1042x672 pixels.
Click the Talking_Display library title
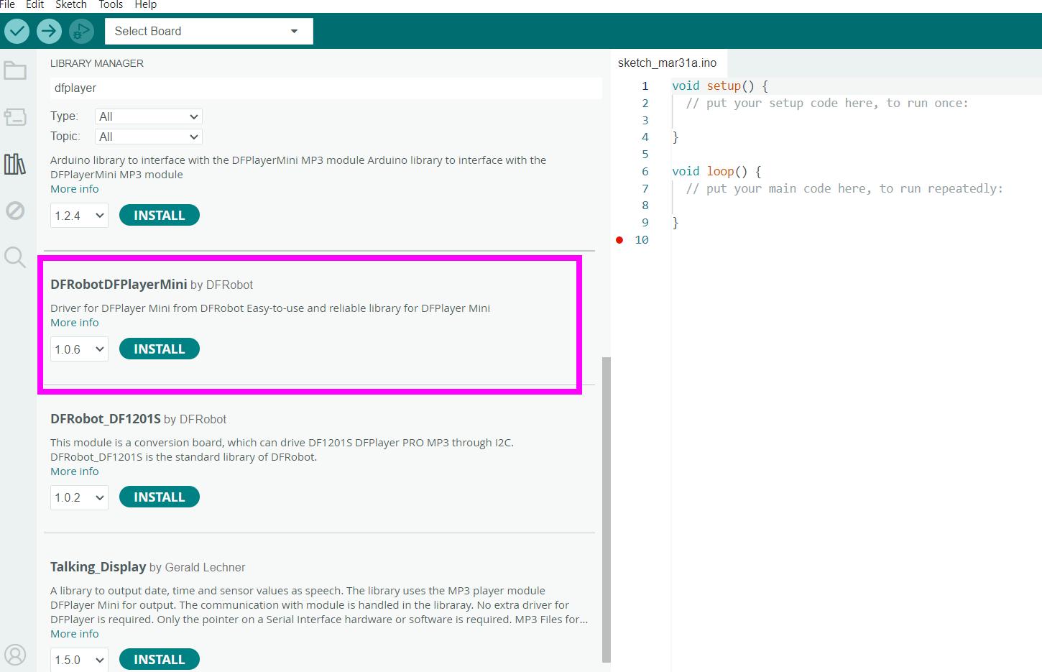pyautogui.click(x=98, y=567)
